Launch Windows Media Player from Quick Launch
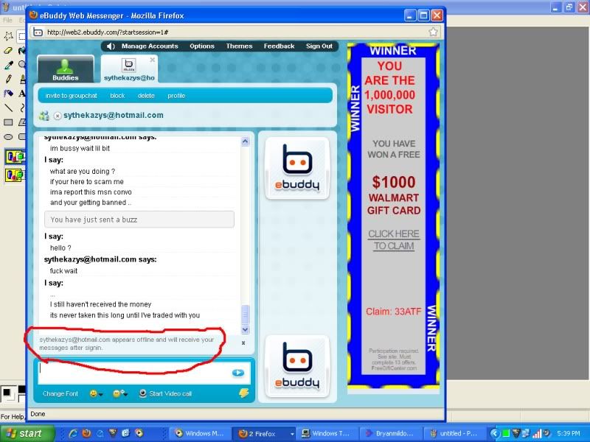The width and height of the screenshot is (590, 442). (x=139, y=433)
